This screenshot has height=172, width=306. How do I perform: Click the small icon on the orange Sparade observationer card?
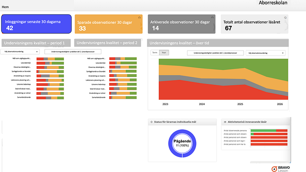[139, 18]
